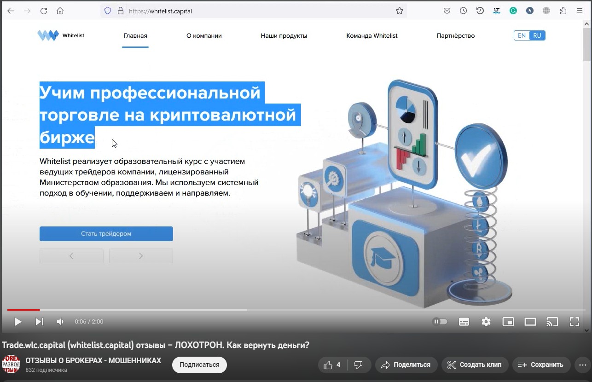
Task: Open the Главная menu item
Action: pyautogui.click(x=135, y=35)
